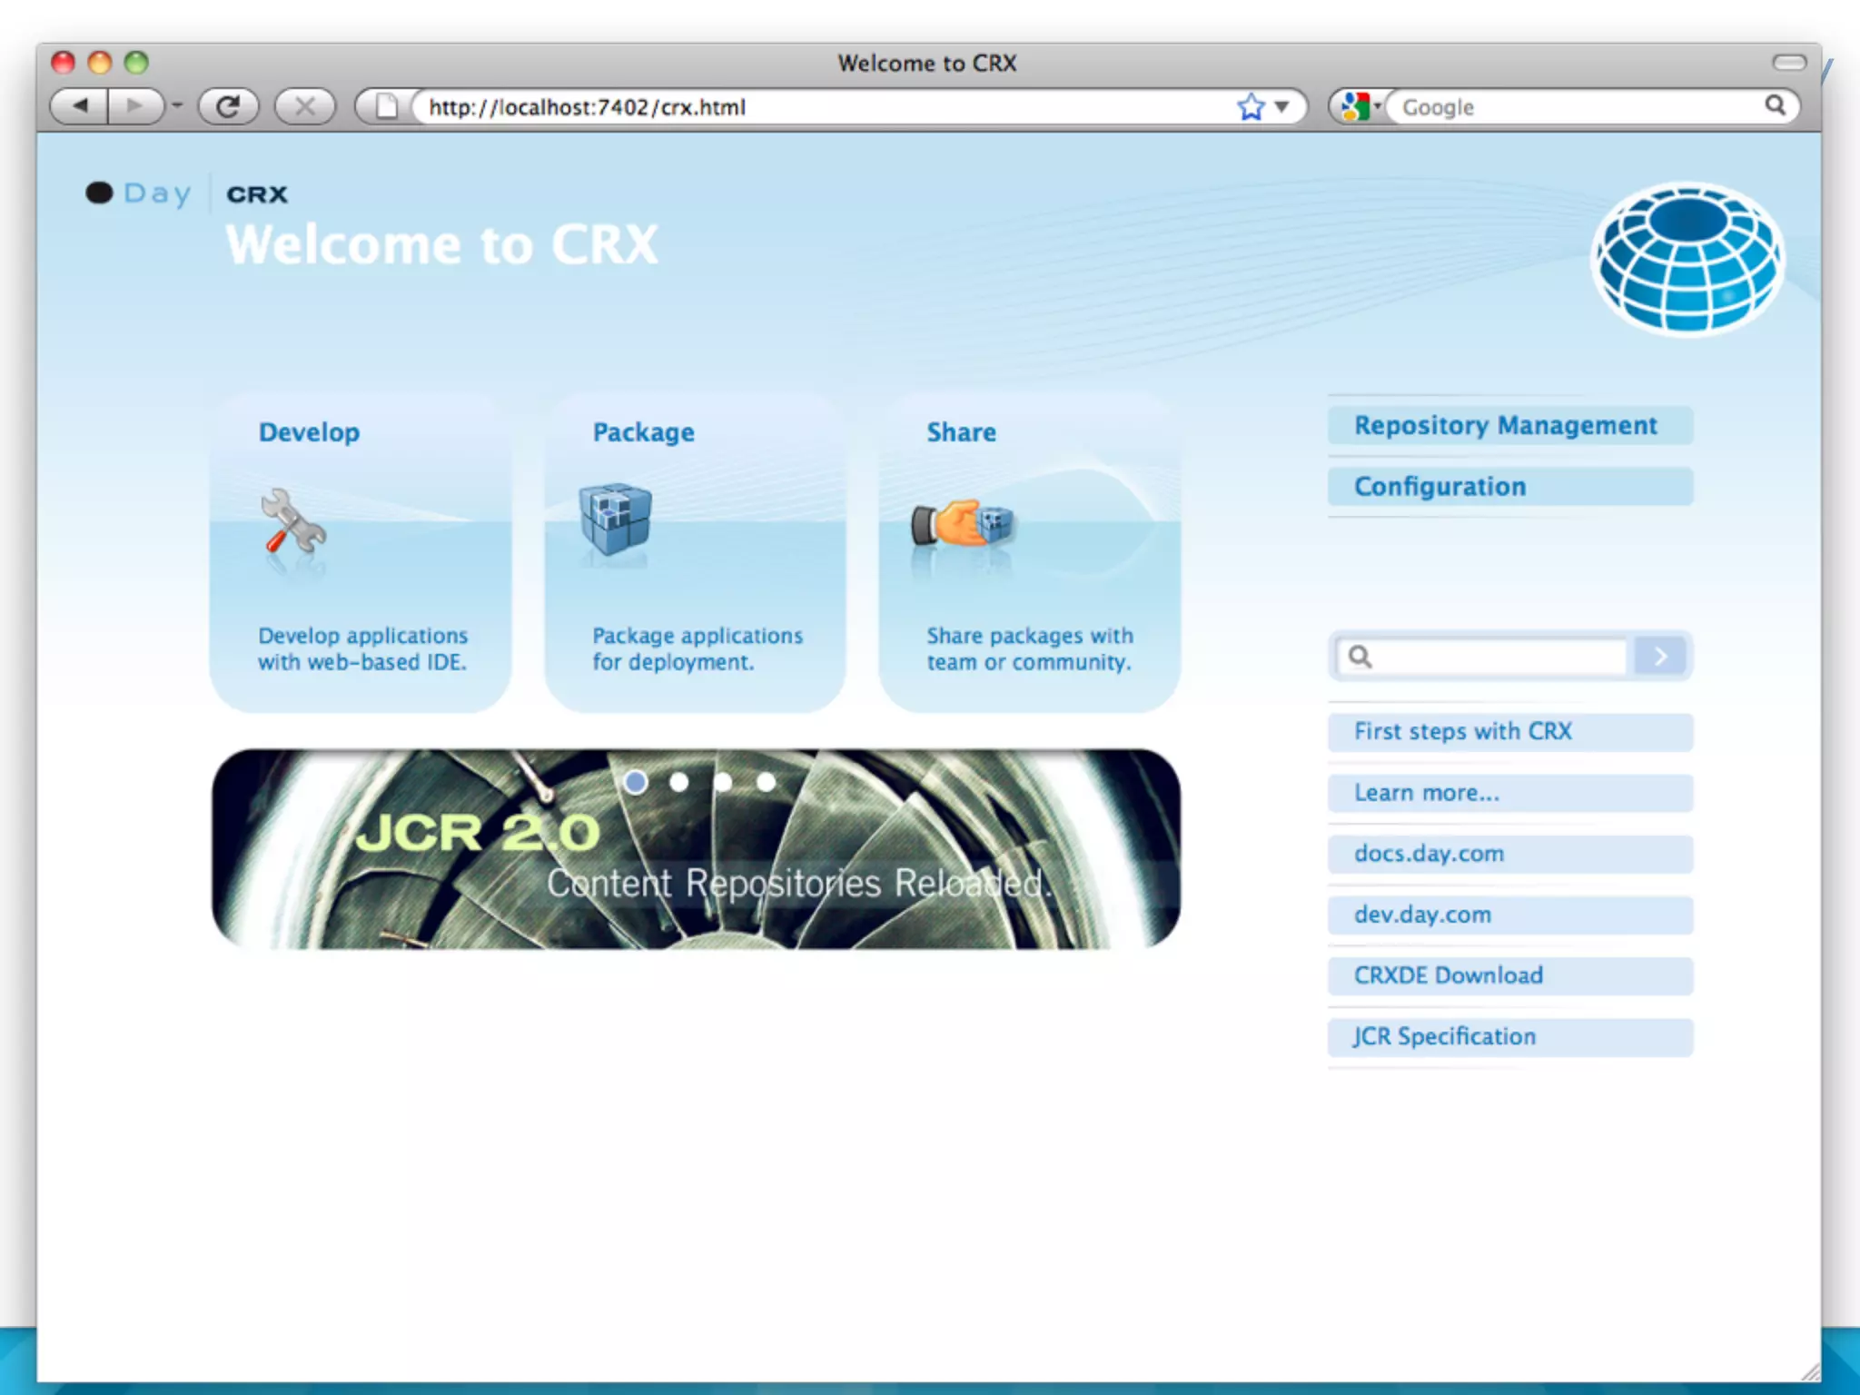Click the browser forward arrow button

pyautogui.click(x=134, y=106)
